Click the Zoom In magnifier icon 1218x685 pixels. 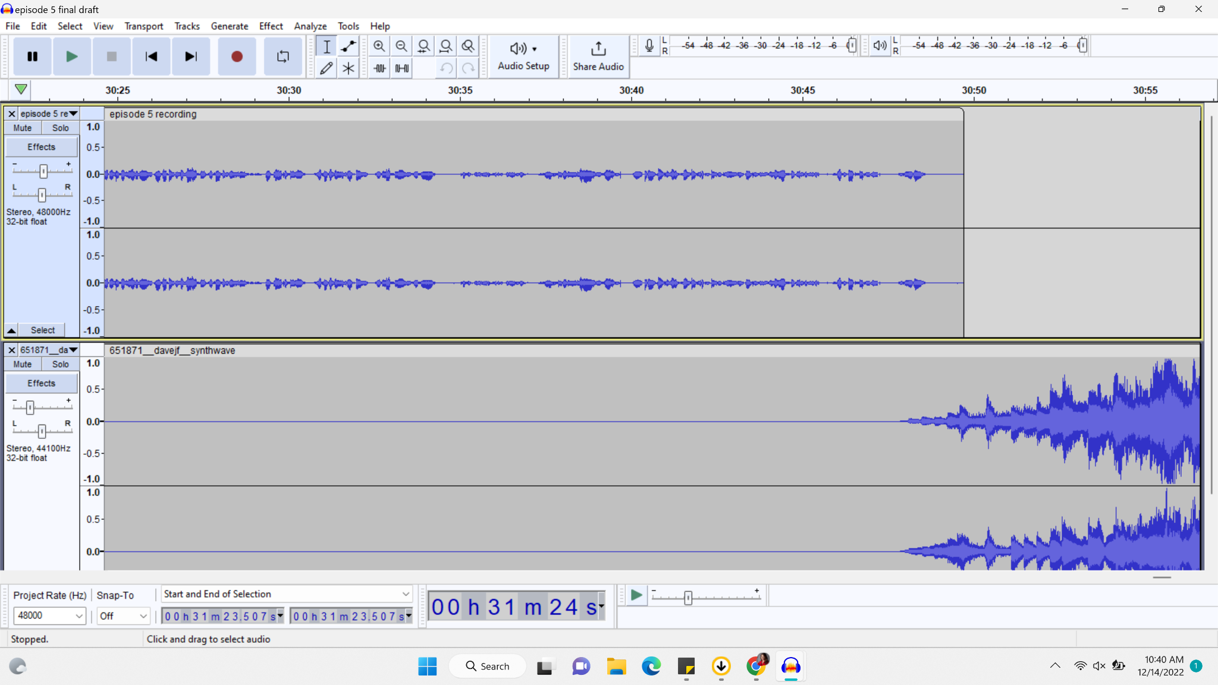click(x=379, y=46)
